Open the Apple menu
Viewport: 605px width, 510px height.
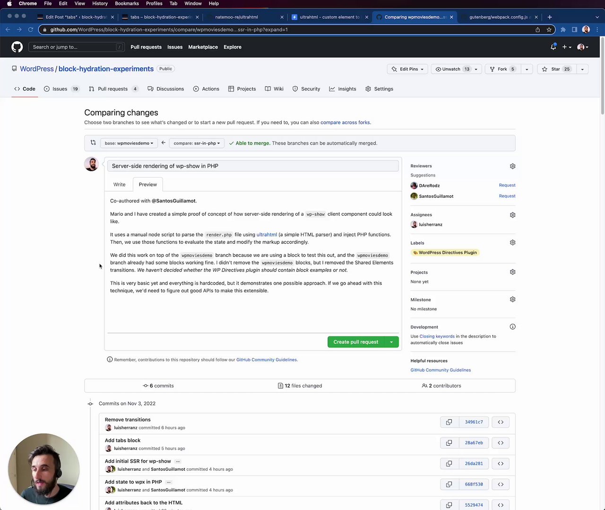[9, 3]
